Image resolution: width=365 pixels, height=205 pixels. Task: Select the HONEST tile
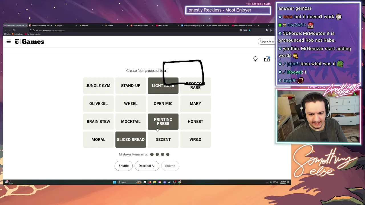point(195,121)
